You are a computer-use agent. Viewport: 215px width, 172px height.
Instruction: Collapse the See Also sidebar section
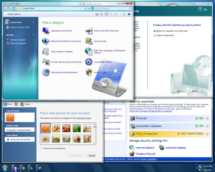tap(34, 35)
